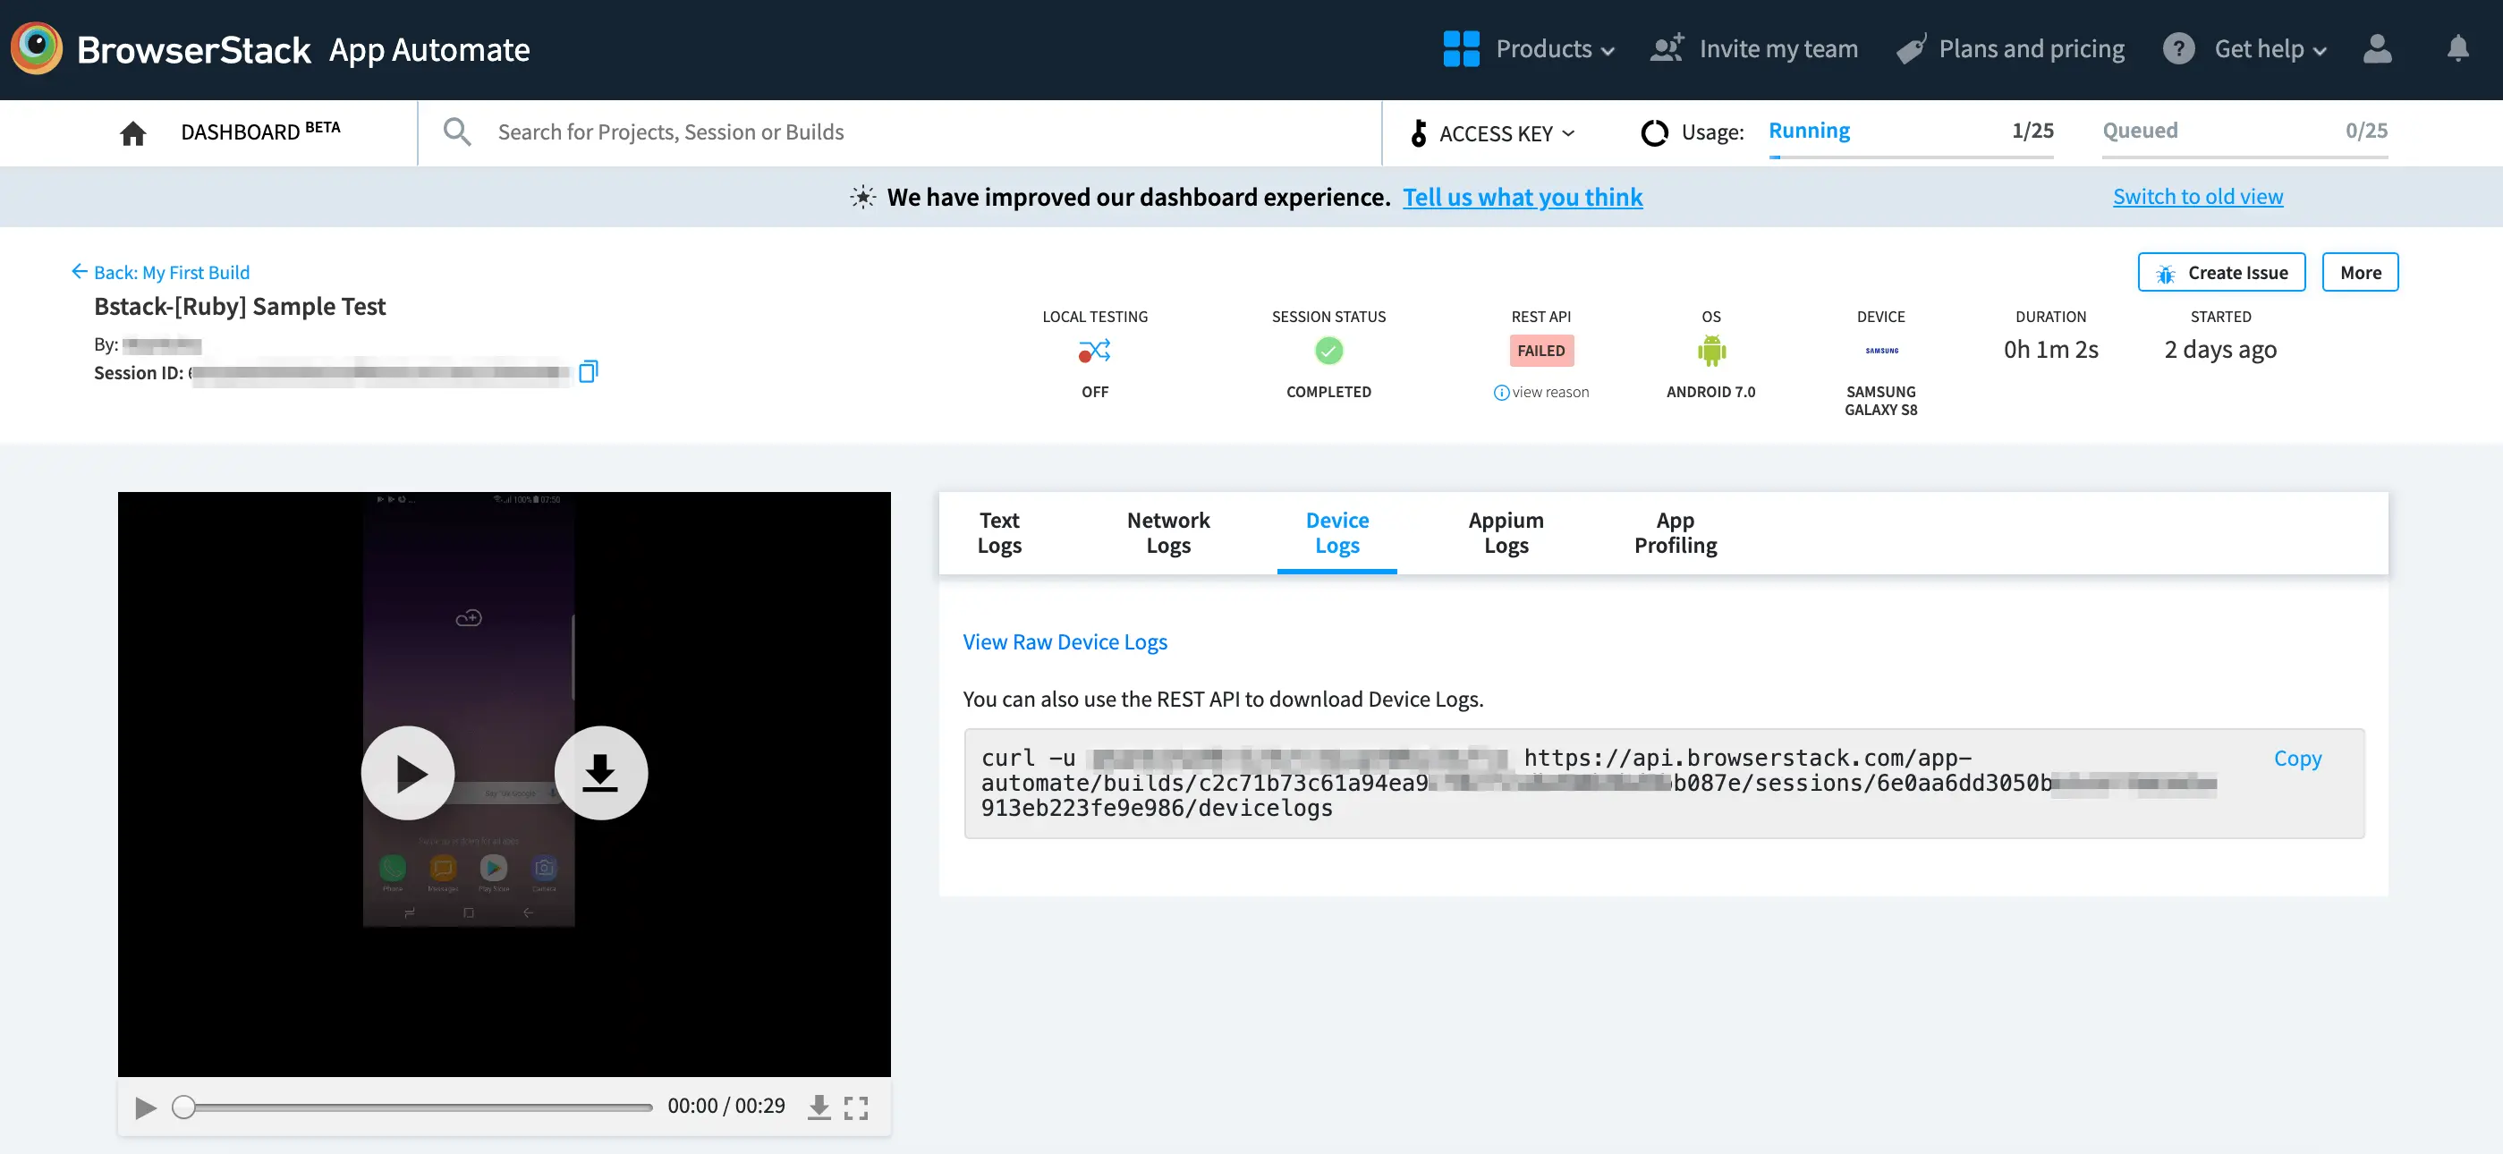Viewport: 2503px width, 1154px height.
Task: Open View Raw Device Logs link
Action: 1065,642
